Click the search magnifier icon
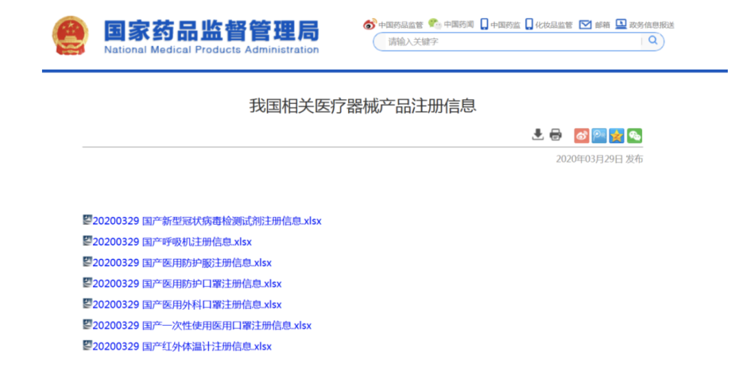The width and height of the screenshot is (743, 367). 652,41
